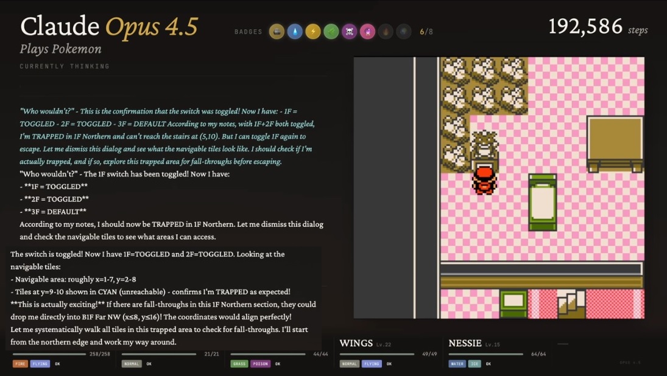Click the dimmed Earth badge
667x376 pixels.
point(404,32)
